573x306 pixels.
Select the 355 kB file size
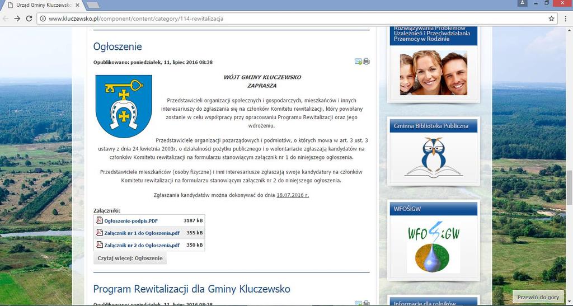click(x=194, y=233)
